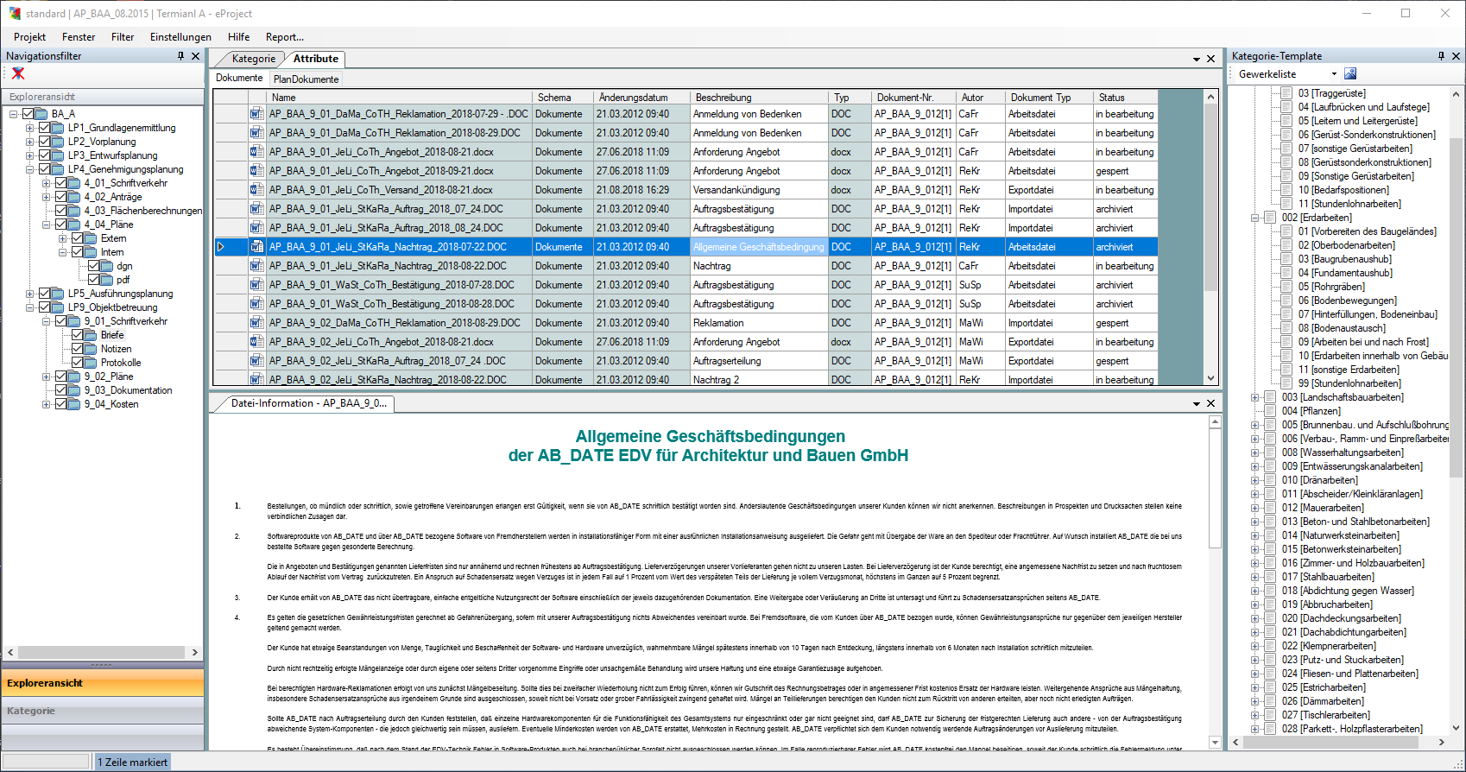Collapse LP4_Genehmigungsplanung tree node
Screen dimensions: 1466x772
coord(30,169)
